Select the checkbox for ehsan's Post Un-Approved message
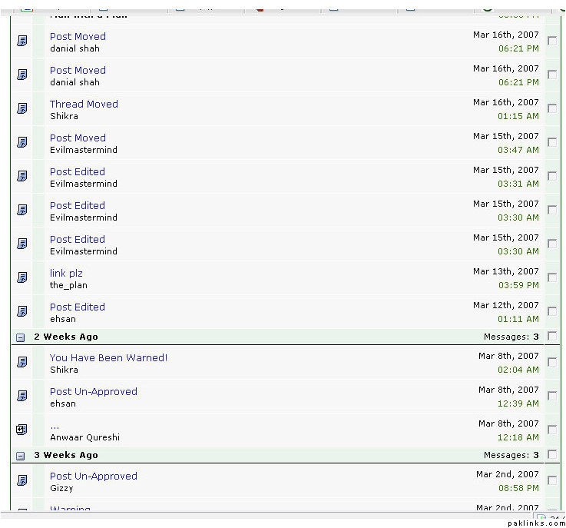Viewport: 566px width, 528px height. [552, 396]
